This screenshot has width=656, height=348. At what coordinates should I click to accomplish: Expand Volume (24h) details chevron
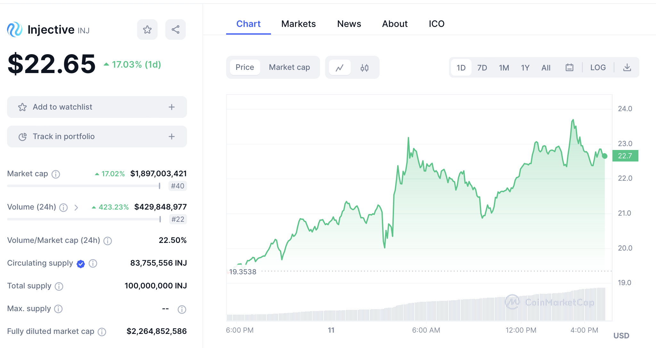pyautogui.click(x=76, y=207)
